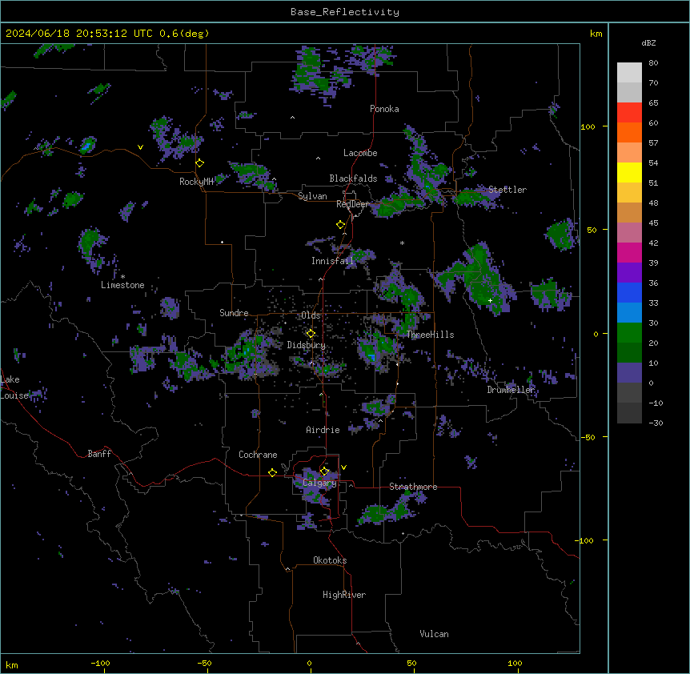Pick the dark orange 57-60 dBZ swatch
Screen dimensions: 690x674
[x=629, y=132]
